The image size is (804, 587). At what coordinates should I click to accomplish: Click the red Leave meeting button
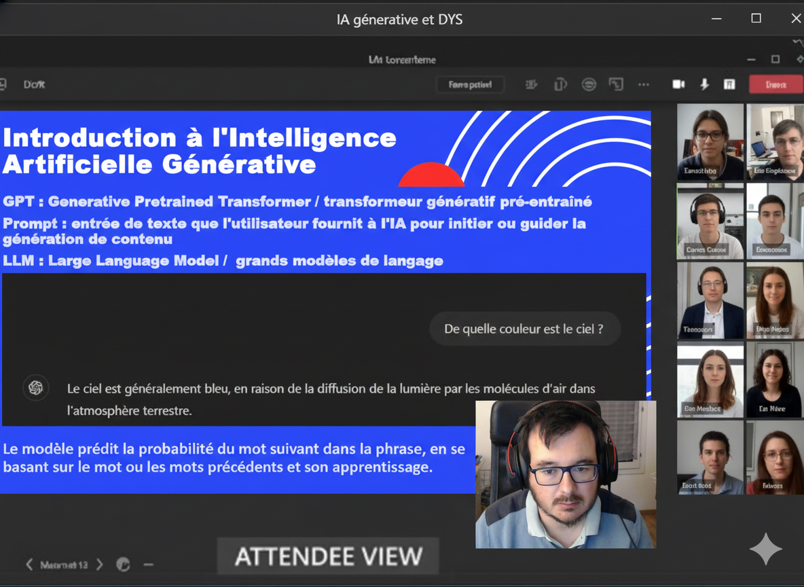click(776, 84)
